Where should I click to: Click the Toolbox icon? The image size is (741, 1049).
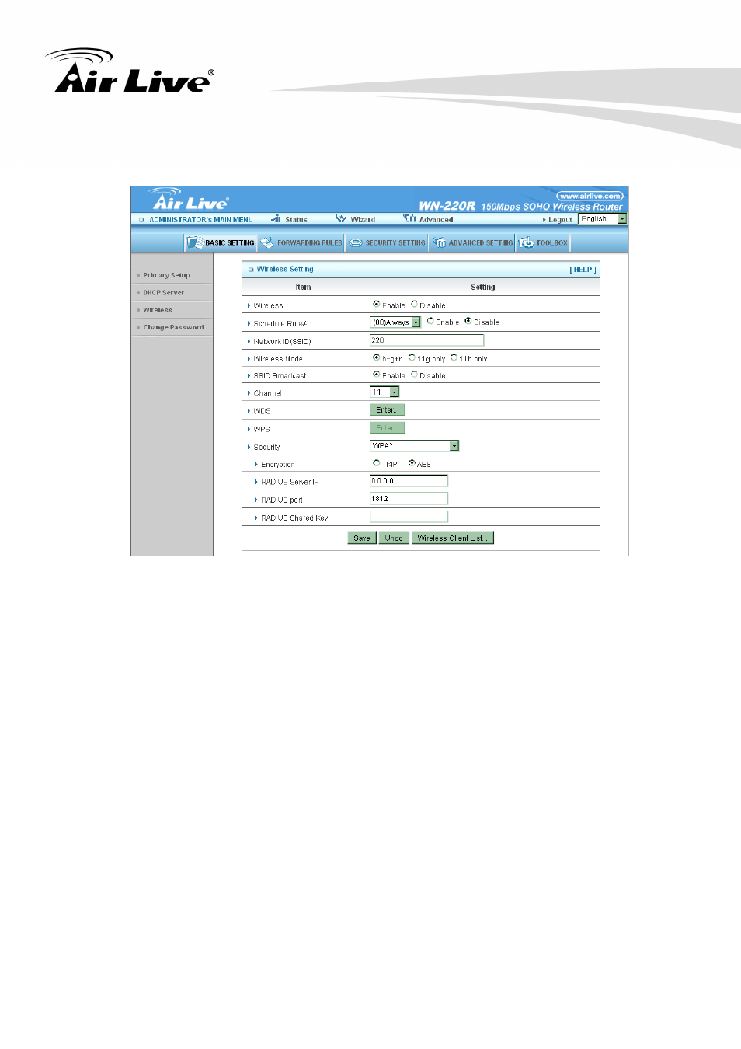click(526, 242)
